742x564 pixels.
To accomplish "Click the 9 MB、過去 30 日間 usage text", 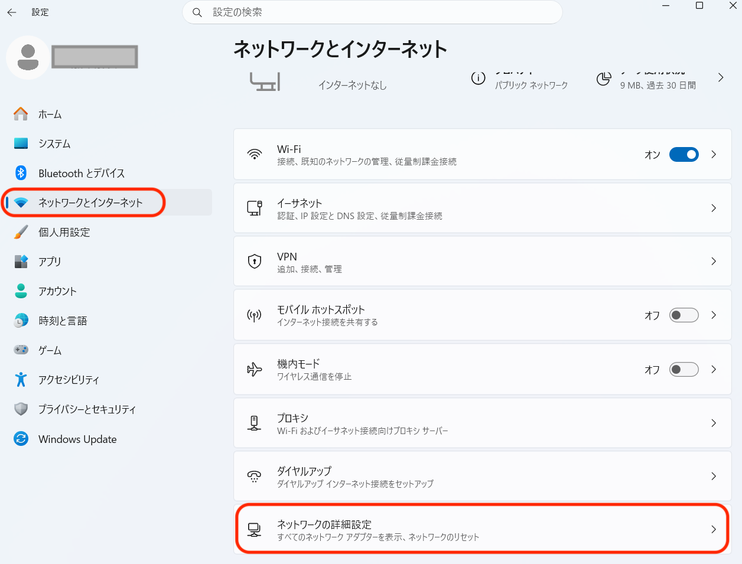I will pyautogui.click(x=658, y=86).
